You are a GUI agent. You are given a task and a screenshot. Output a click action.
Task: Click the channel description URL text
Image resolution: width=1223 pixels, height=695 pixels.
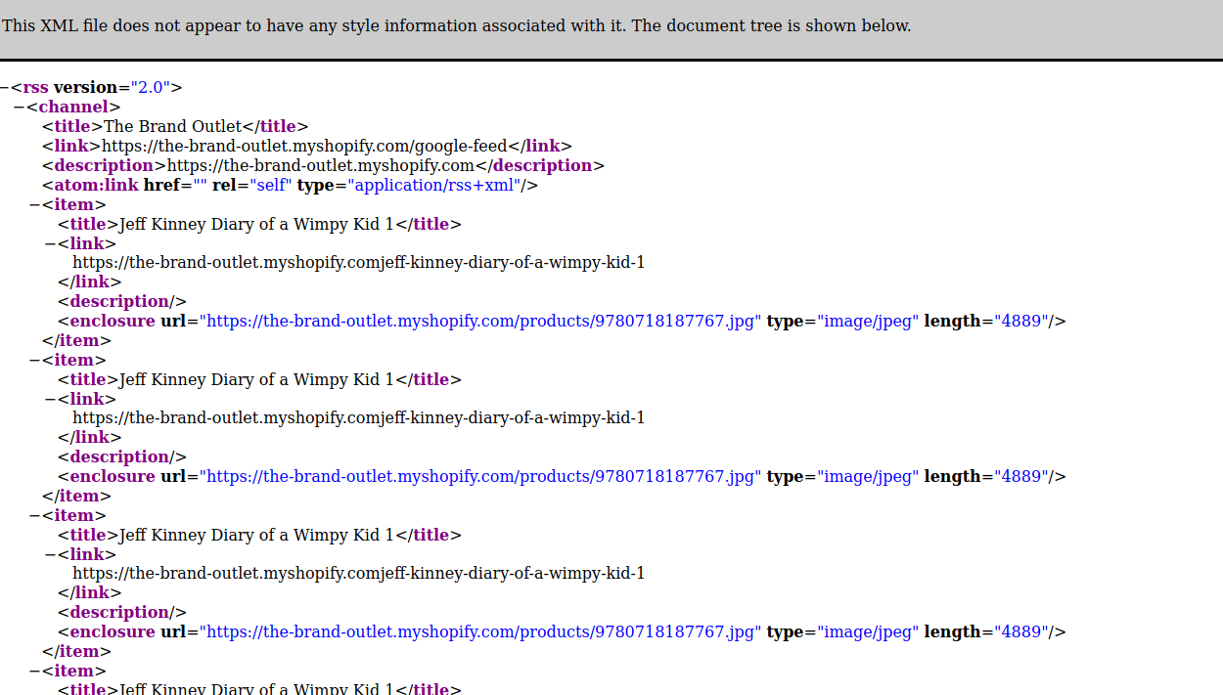pyautogui.click(x=321, y=165)
